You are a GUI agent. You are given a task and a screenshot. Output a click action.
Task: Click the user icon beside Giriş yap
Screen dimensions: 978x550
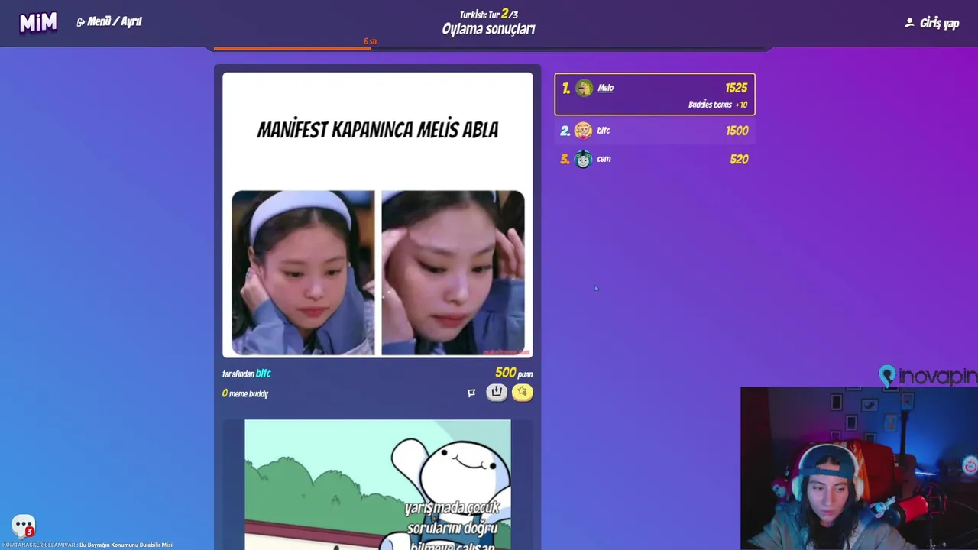pos(909,23)
